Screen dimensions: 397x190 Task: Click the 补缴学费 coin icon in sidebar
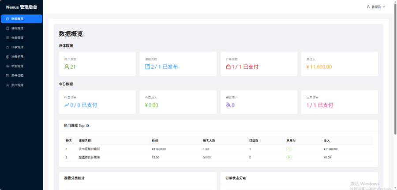click(x=7, y=57)
